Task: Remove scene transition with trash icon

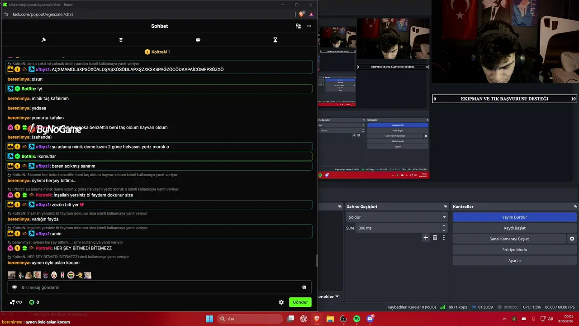Action: click(x=435, y=238)
